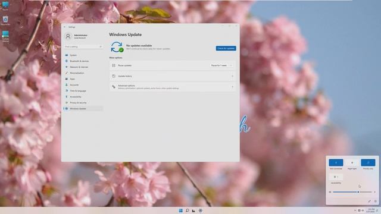Select Windows Update in sidebar
Viewport: 381px width, 214px height.
click(x=83, y=109)
